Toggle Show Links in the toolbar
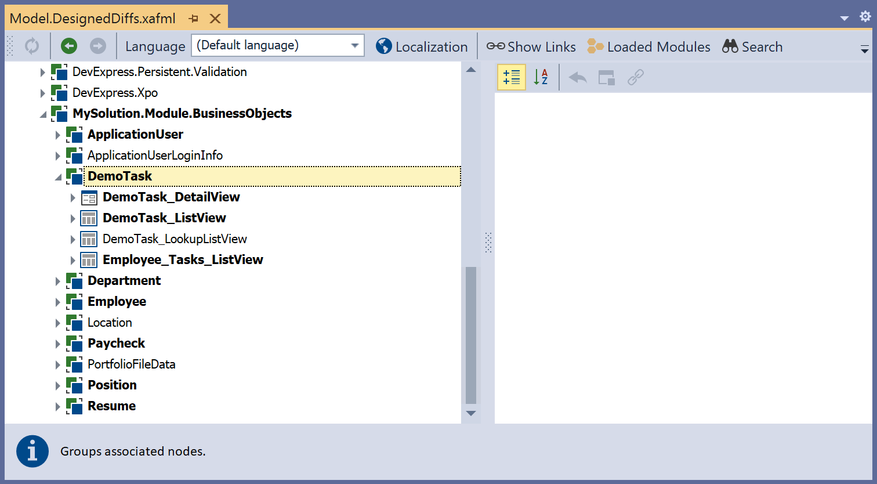Viewport: 877px width, 484px height. click(531, 46)
